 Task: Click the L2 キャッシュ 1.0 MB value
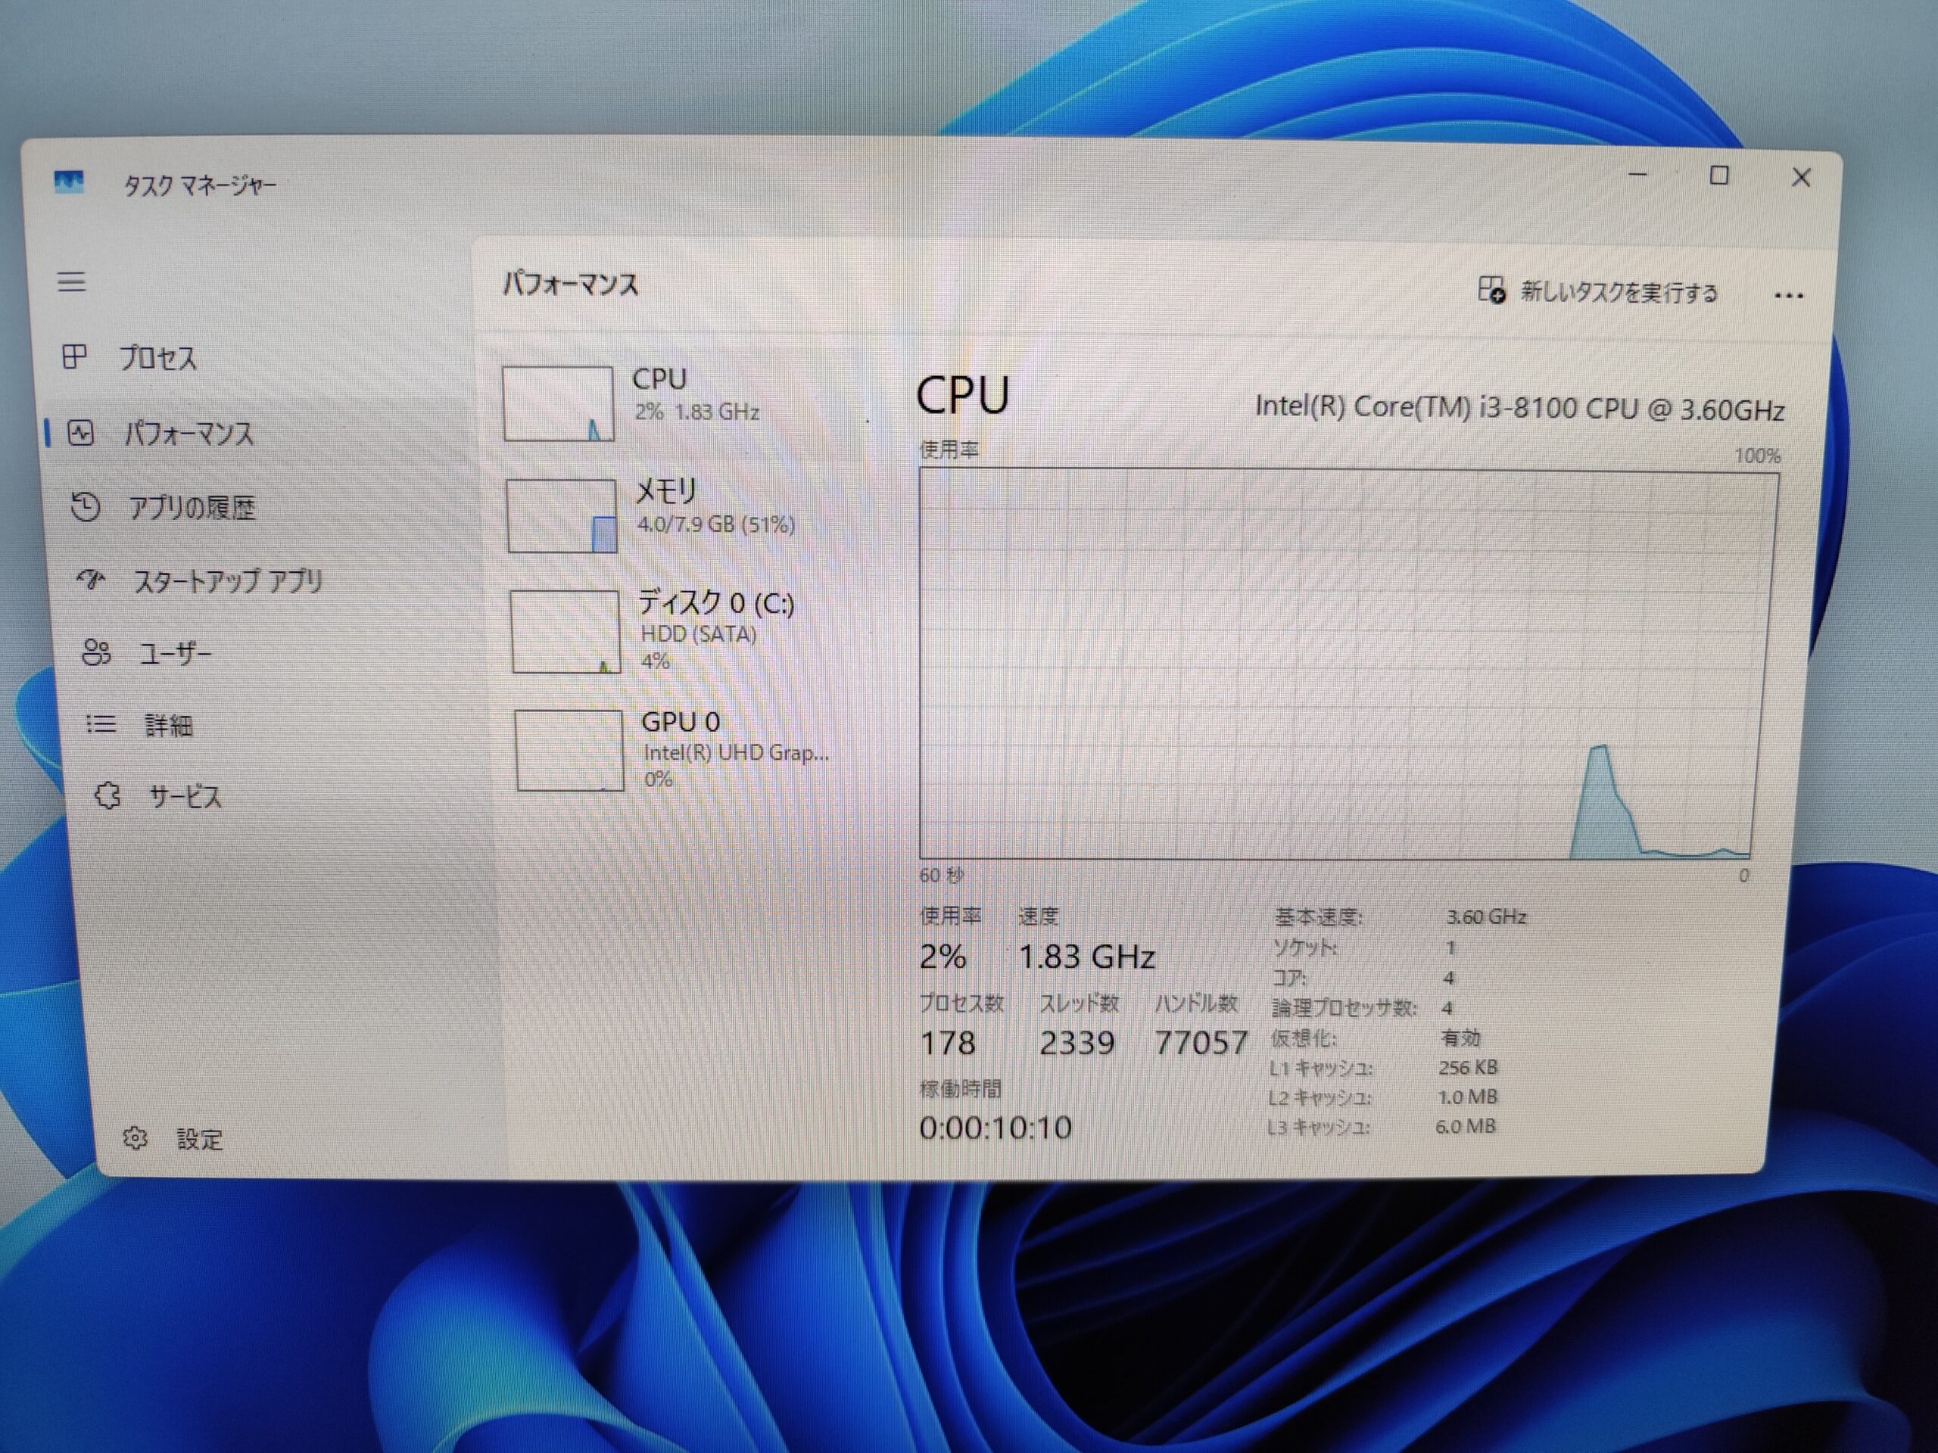click(1468, 1097)
